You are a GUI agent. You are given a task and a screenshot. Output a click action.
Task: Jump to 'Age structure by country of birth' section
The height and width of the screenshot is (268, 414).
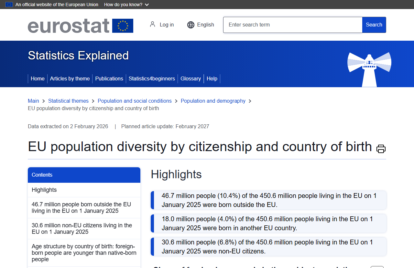point(84,253)
